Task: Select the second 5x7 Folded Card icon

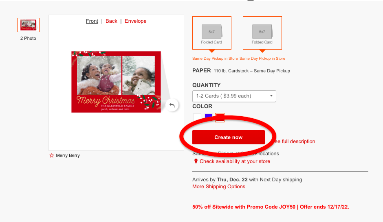Action: pyautogui.click(x=262, y=33)
